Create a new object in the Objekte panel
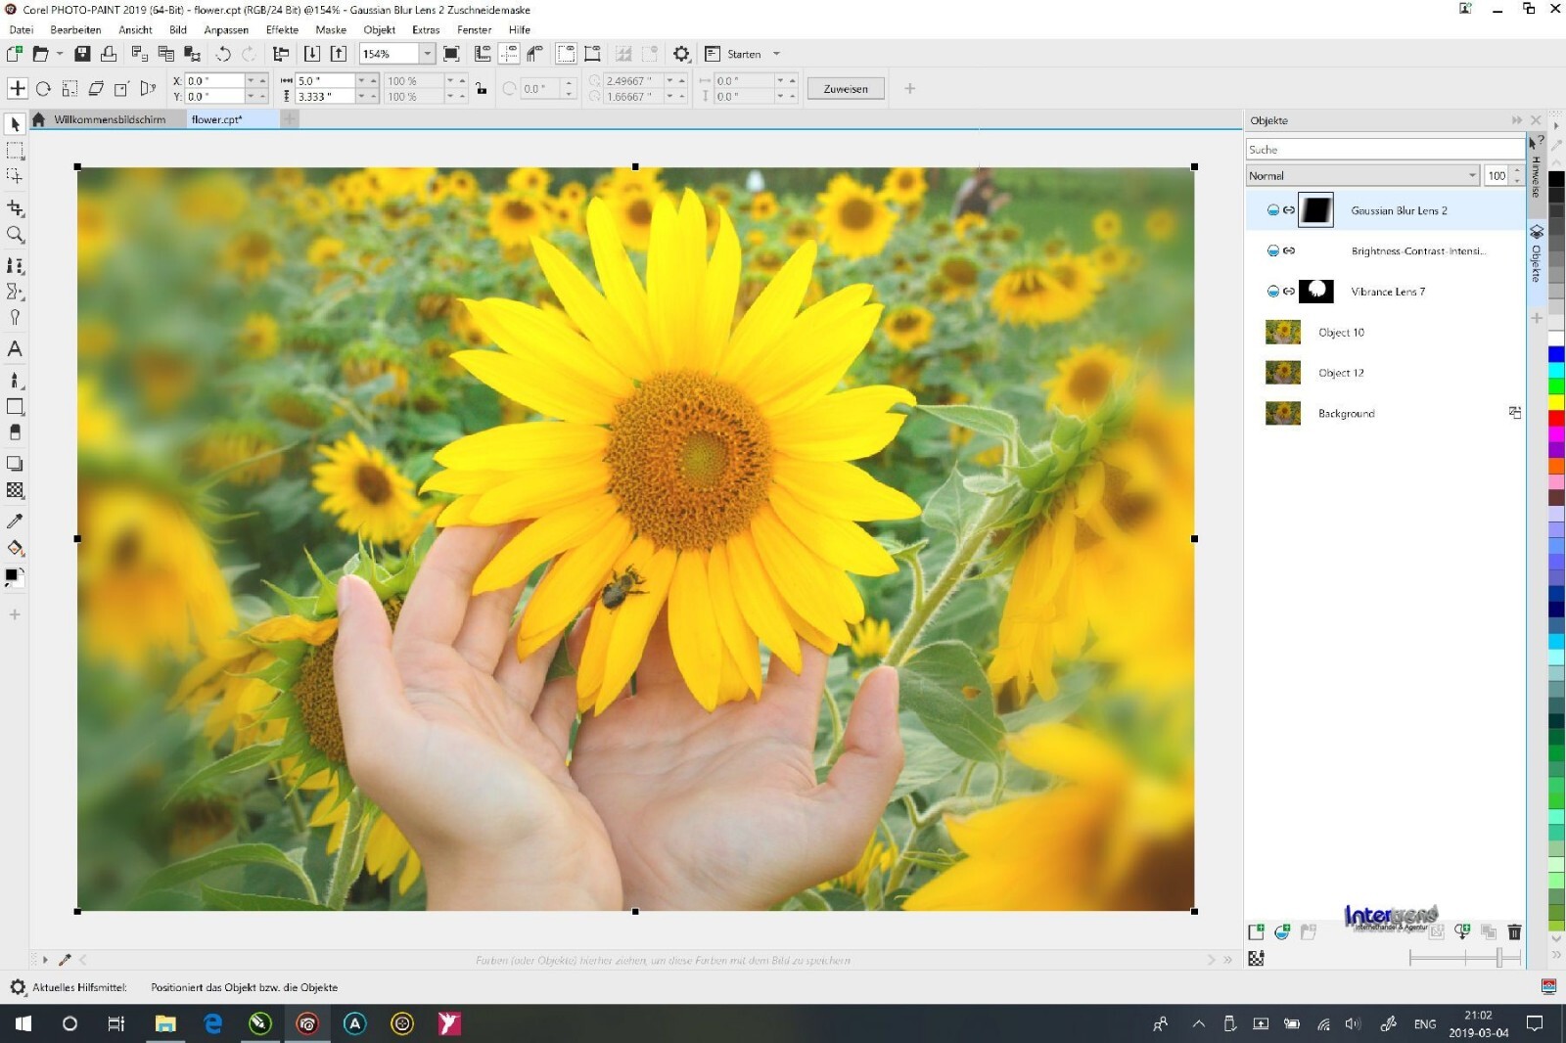 1256,931
